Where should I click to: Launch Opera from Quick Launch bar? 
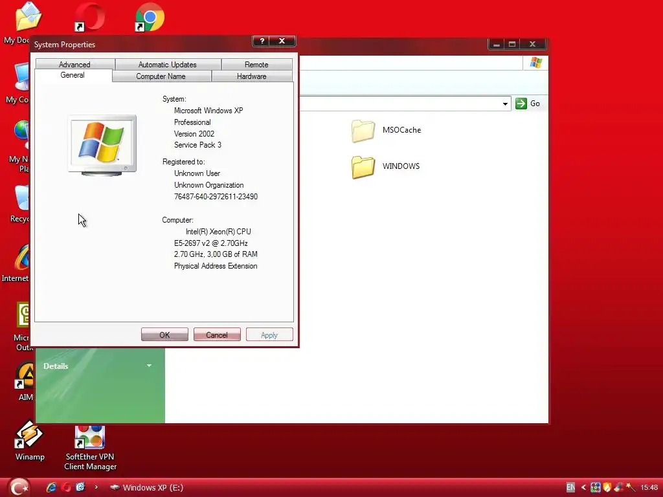coord(65,487)
